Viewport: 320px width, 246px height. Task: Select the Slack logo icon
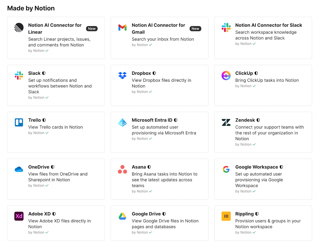point(19,76)
